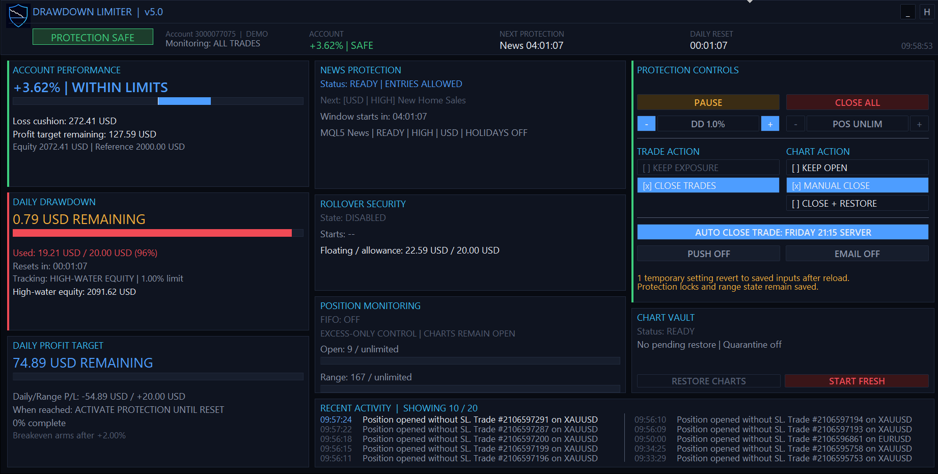Click the POSITION MONITORING heading
This screenshot has width=938, height=474.
click(x=370, y=306)
